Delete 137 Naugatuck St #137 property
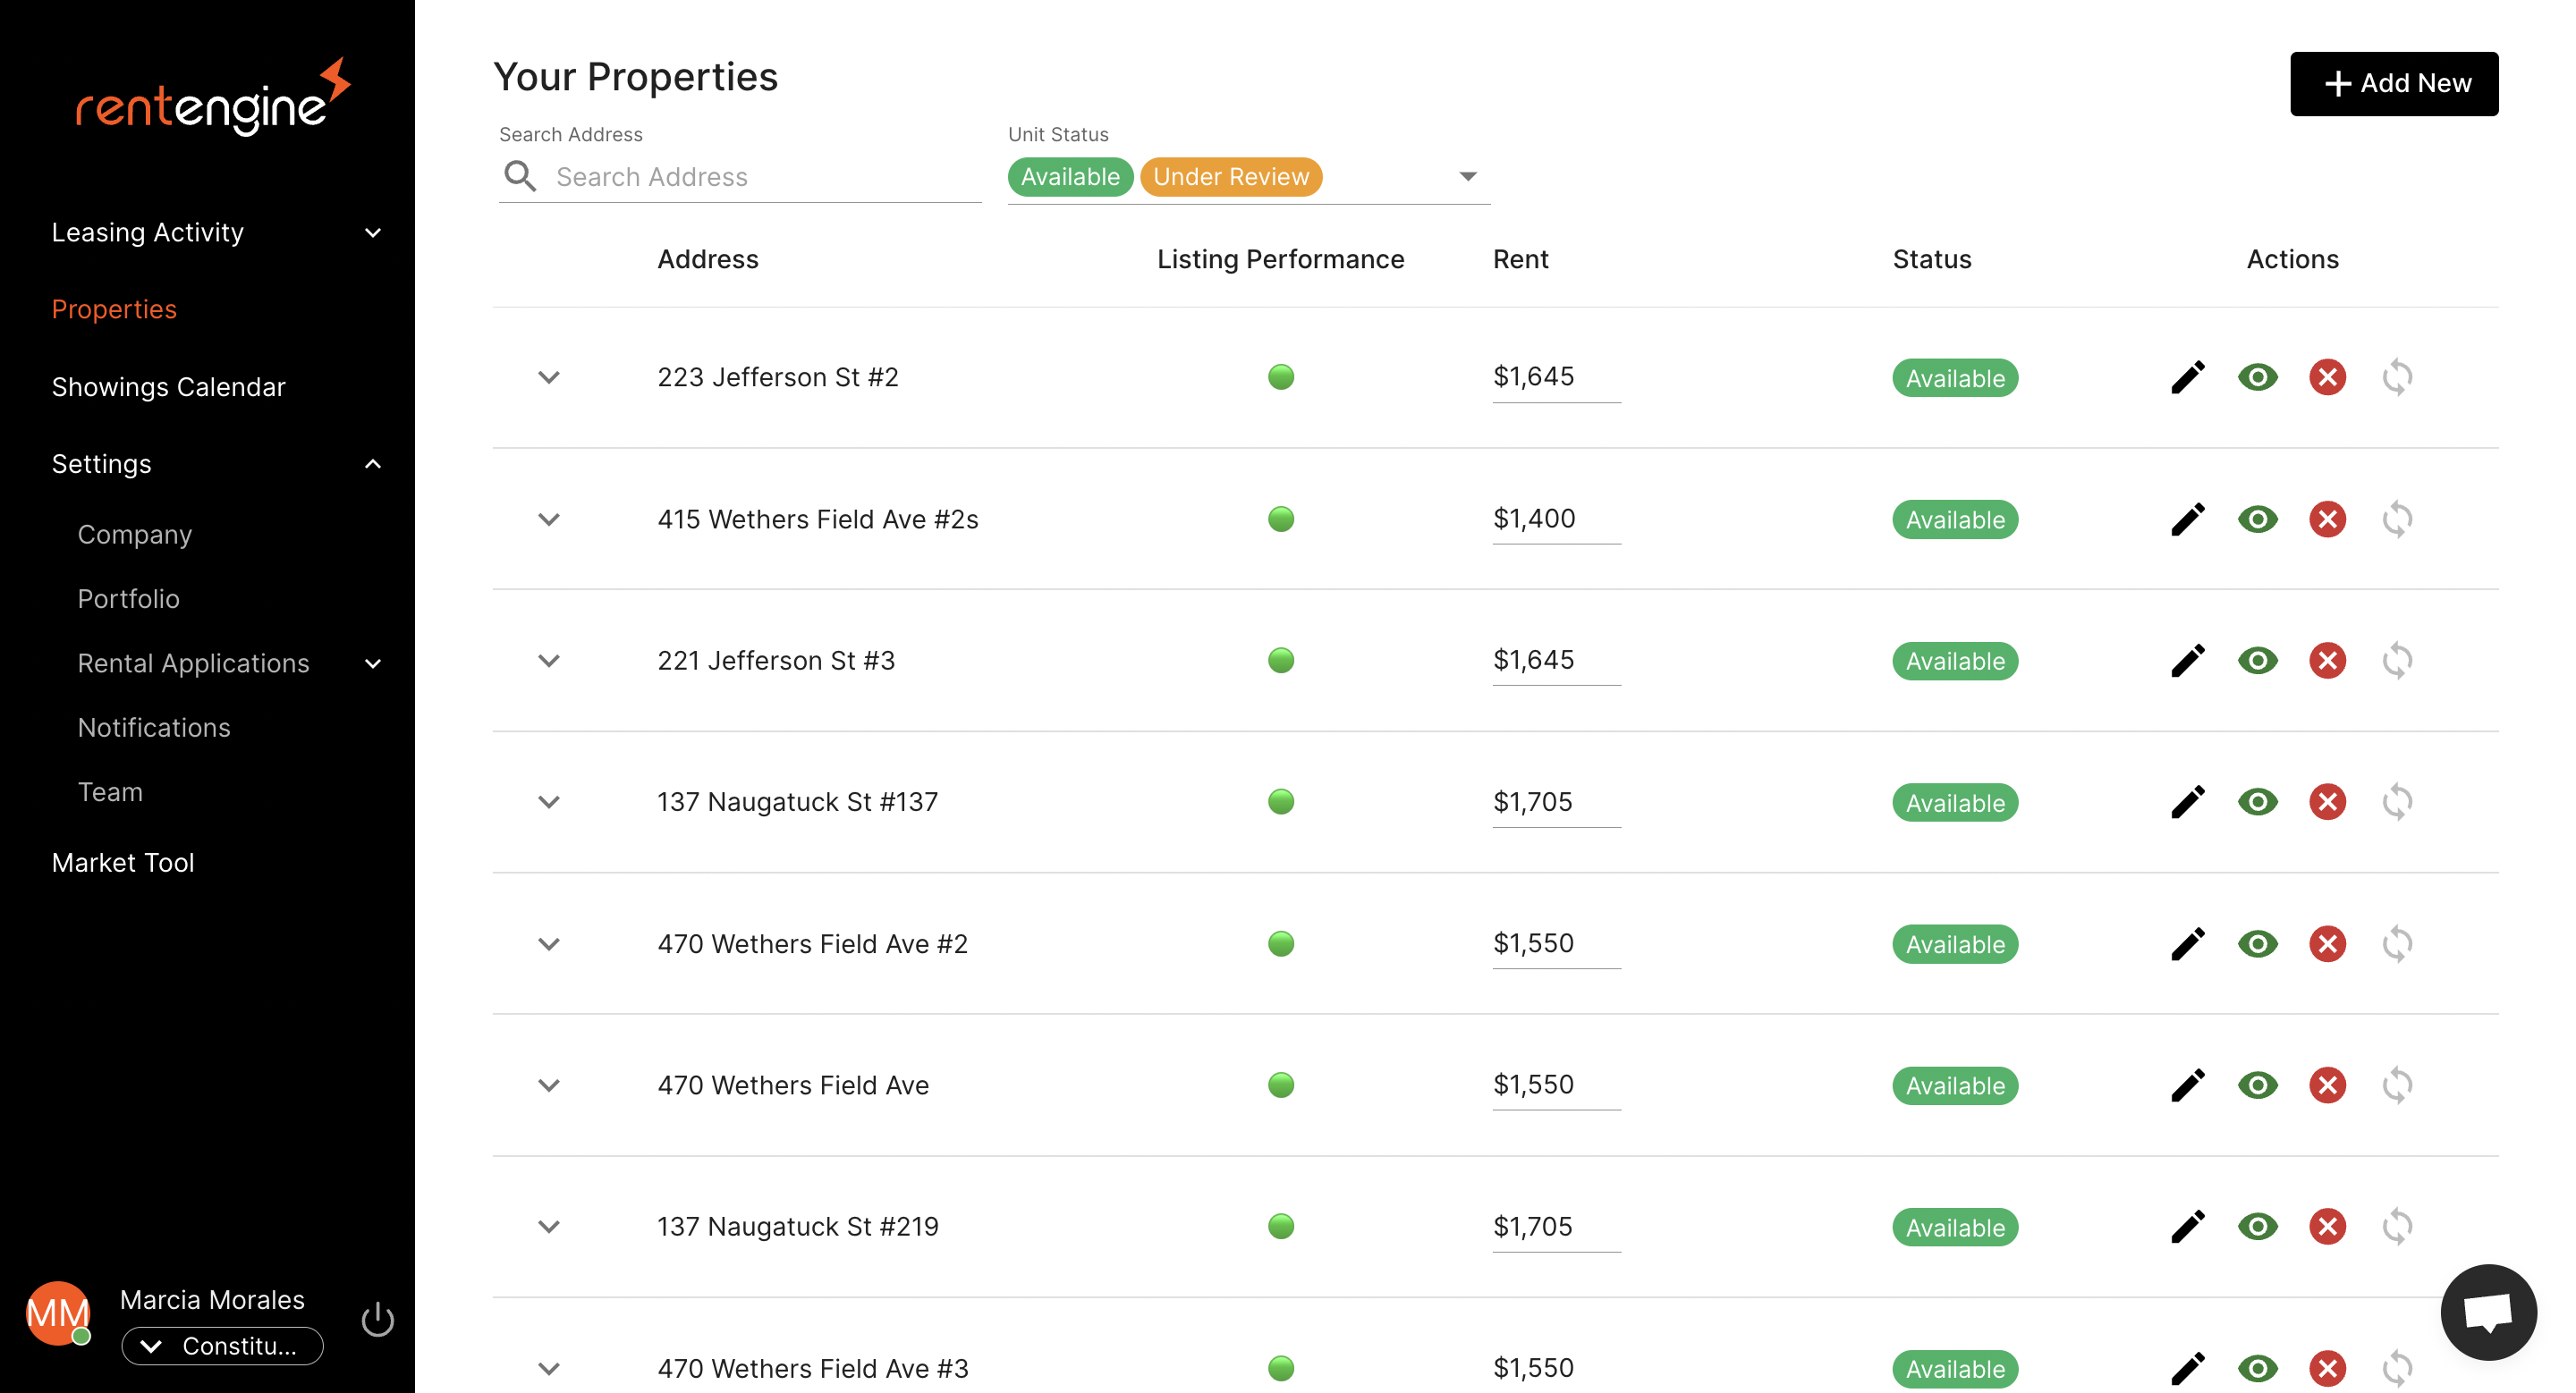 coord(2327,802)
